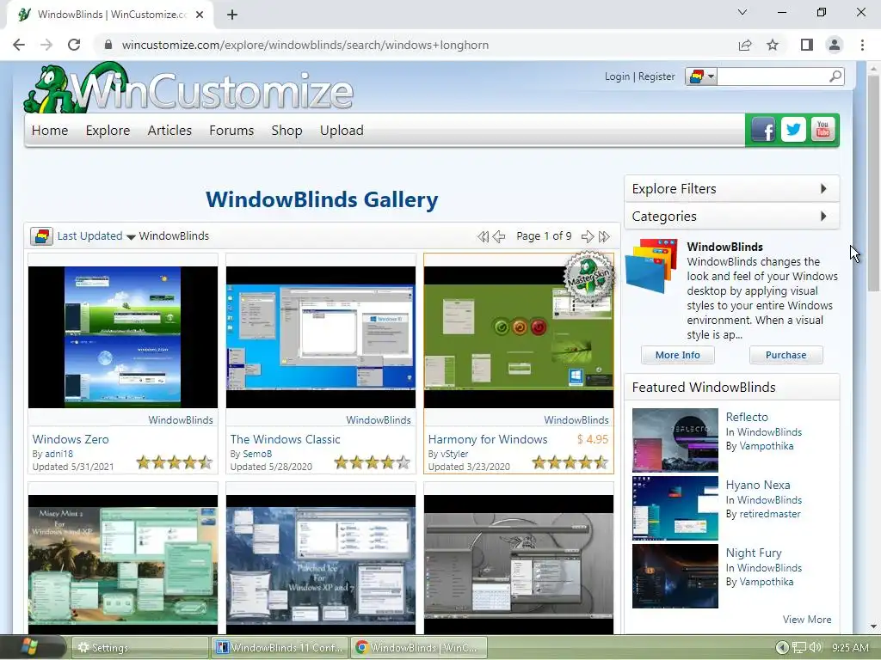Open the Articles menu
This screenshot has width=881, height=660.
(169, 131)
